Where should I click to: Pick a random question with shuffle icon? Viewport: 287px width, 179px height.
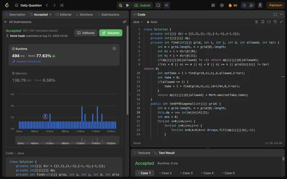pos(62,5)
